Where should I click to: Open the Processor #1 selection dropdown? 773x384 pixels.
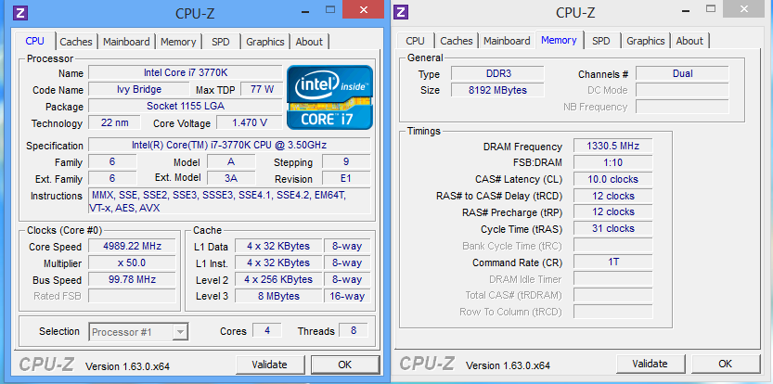(x=138, y=332)
